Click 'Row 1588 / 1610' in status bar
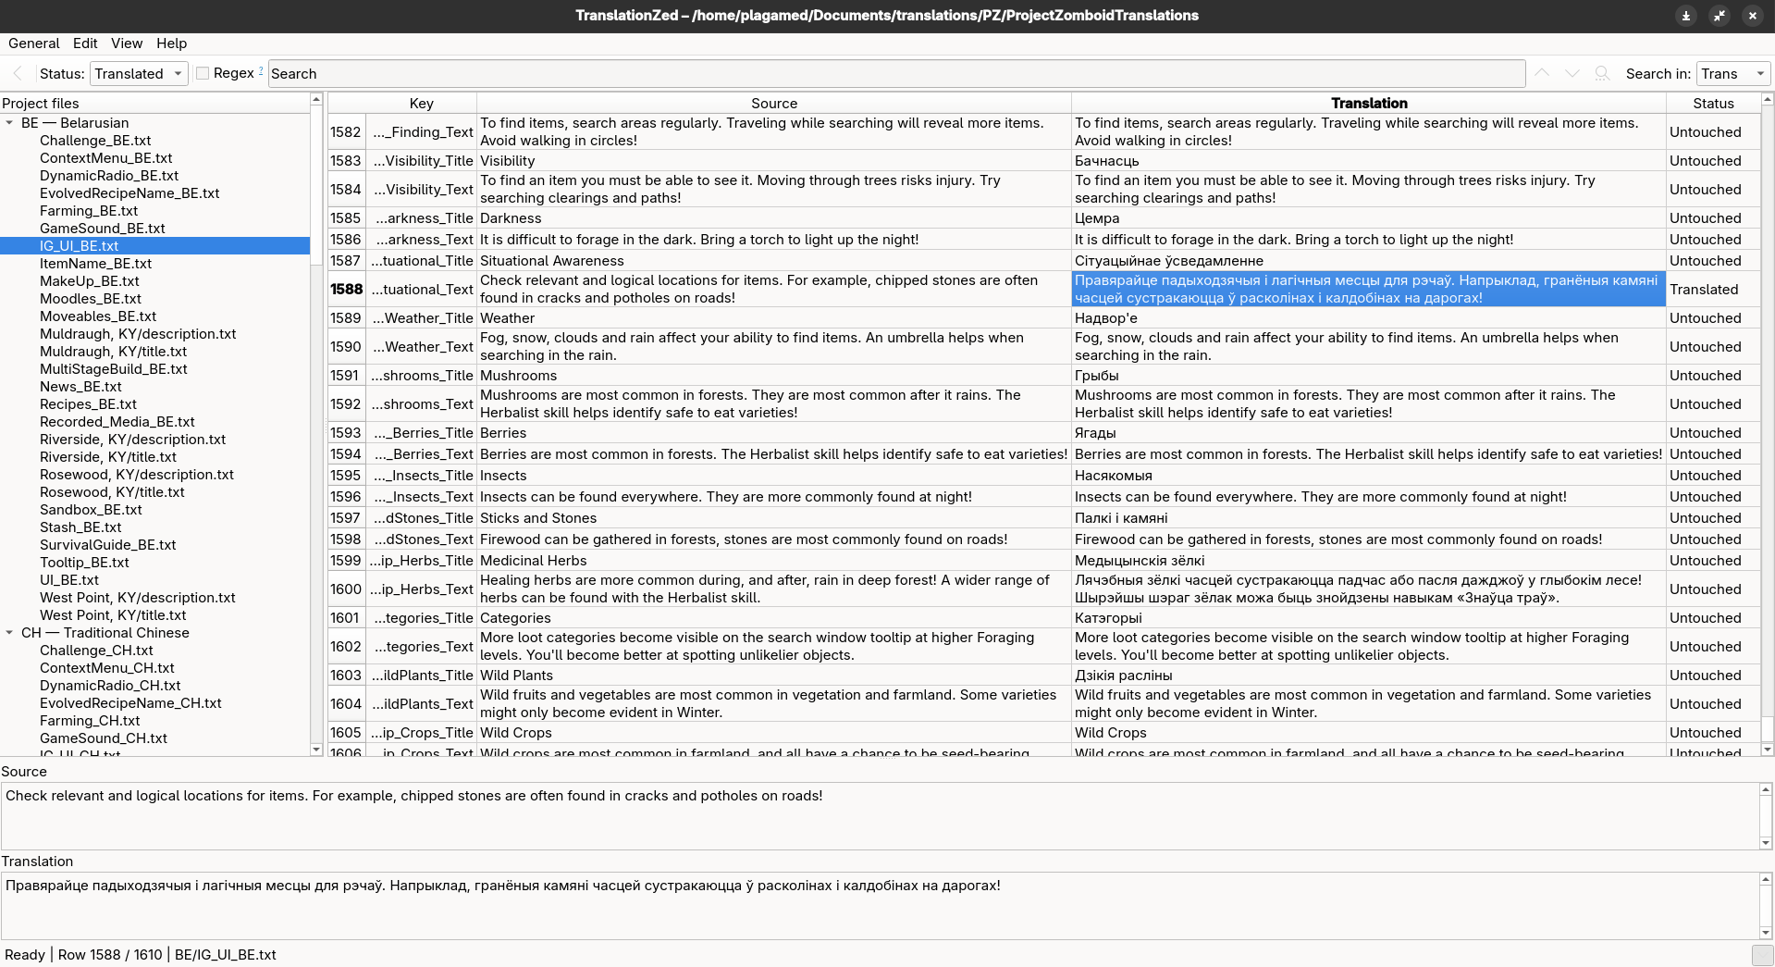This screenshot has width=1775, height=967. [110, 955]
